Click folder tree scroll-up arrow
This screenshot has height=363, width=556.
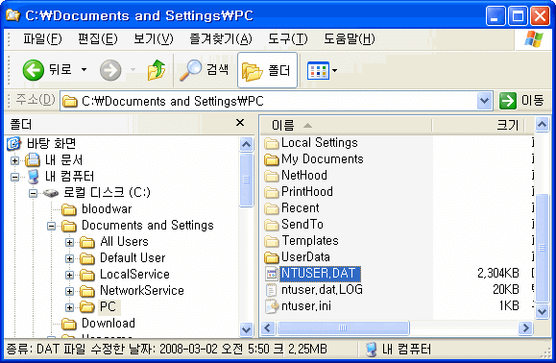coord(246,144)
